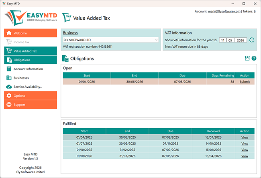Screen dimensions: 261x178
Task: Click Days Remaining column header
Action: [221, 75]
